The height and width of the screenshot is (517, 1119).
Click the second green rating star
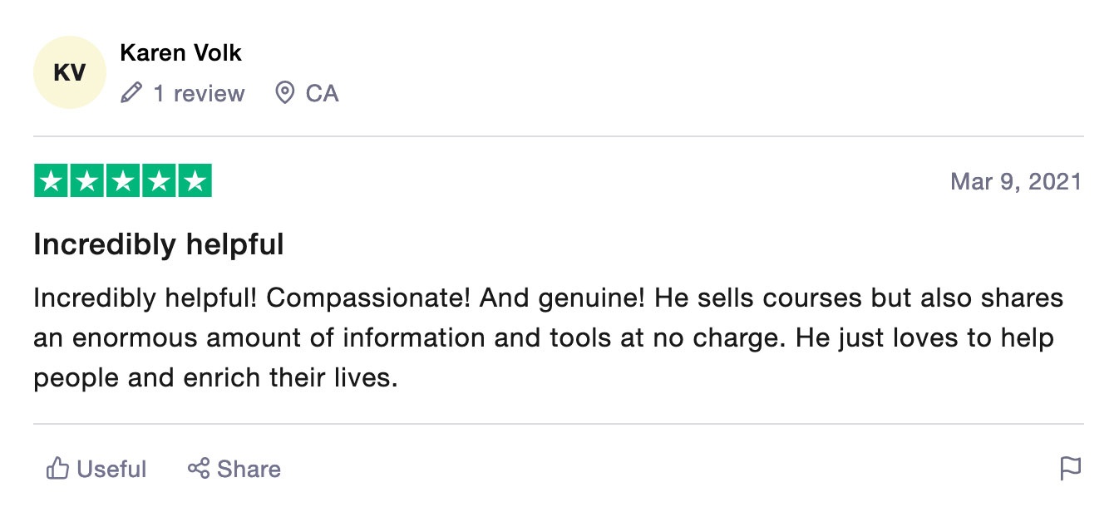(86, 181)
